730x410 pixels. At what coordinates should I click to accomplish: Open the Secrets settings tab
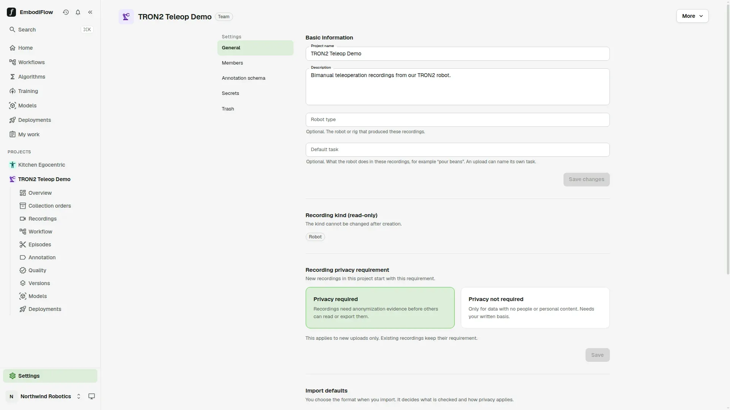255,93
